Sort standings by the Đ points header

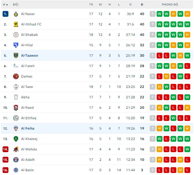142,5
